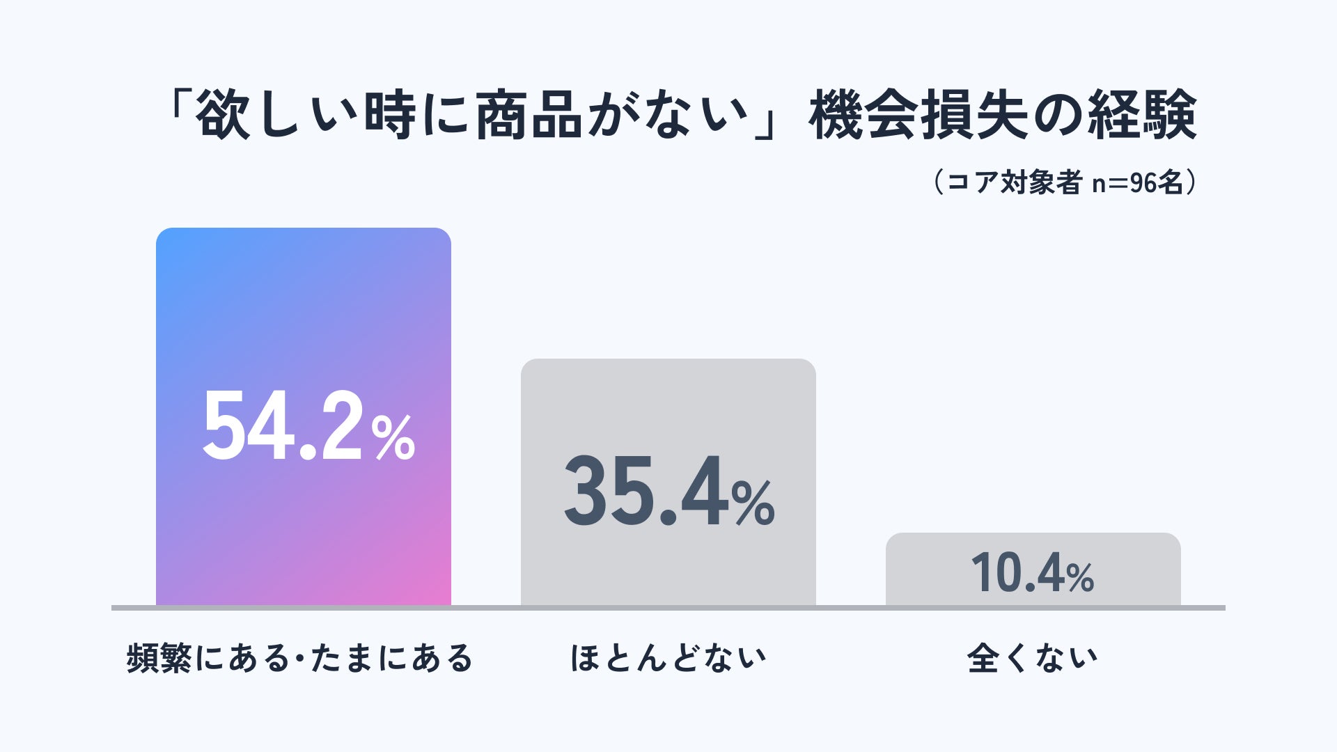
Task: Select the 全くない category label
Action: (1033, 658)
